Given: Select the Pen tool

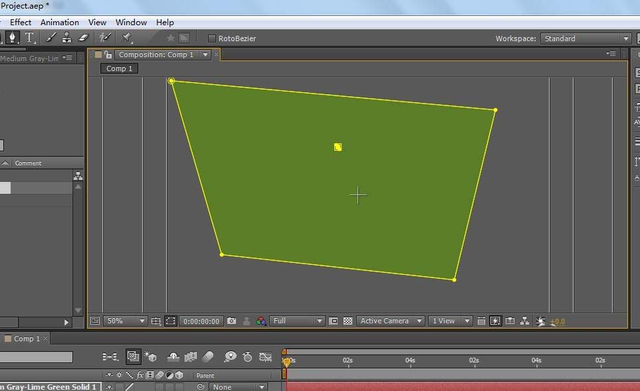Looking at the screenshot, I should click(x=12, y=38).
